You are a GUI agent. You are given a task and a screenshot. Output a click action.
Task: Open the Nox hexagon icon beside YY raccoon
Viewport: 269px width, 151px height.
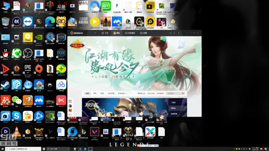coord(61,38)
